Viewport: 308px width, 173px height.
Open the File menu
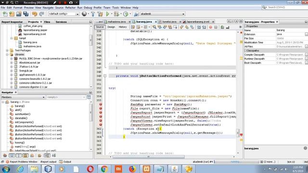[x=3, y=8]
